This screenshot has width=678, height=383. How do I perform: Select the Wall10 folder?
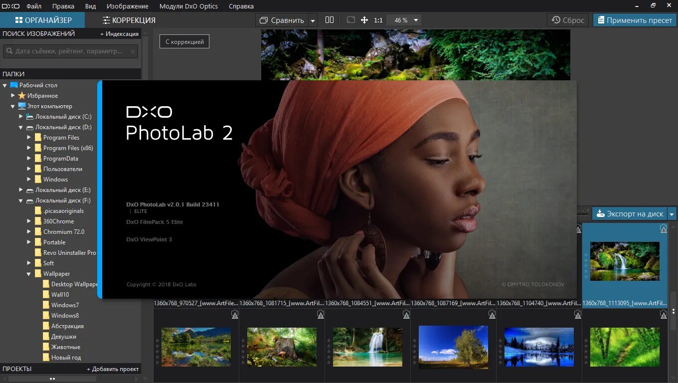(x=60, y=295)
